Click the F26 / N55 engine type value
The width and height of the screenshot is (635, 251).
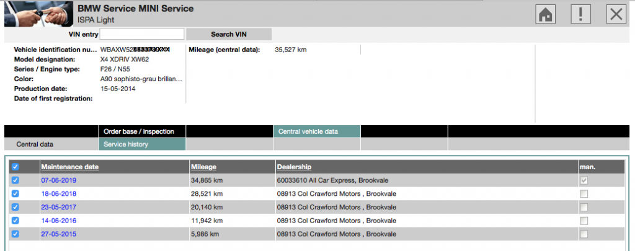pyautogui.click(x=115, y=69)
